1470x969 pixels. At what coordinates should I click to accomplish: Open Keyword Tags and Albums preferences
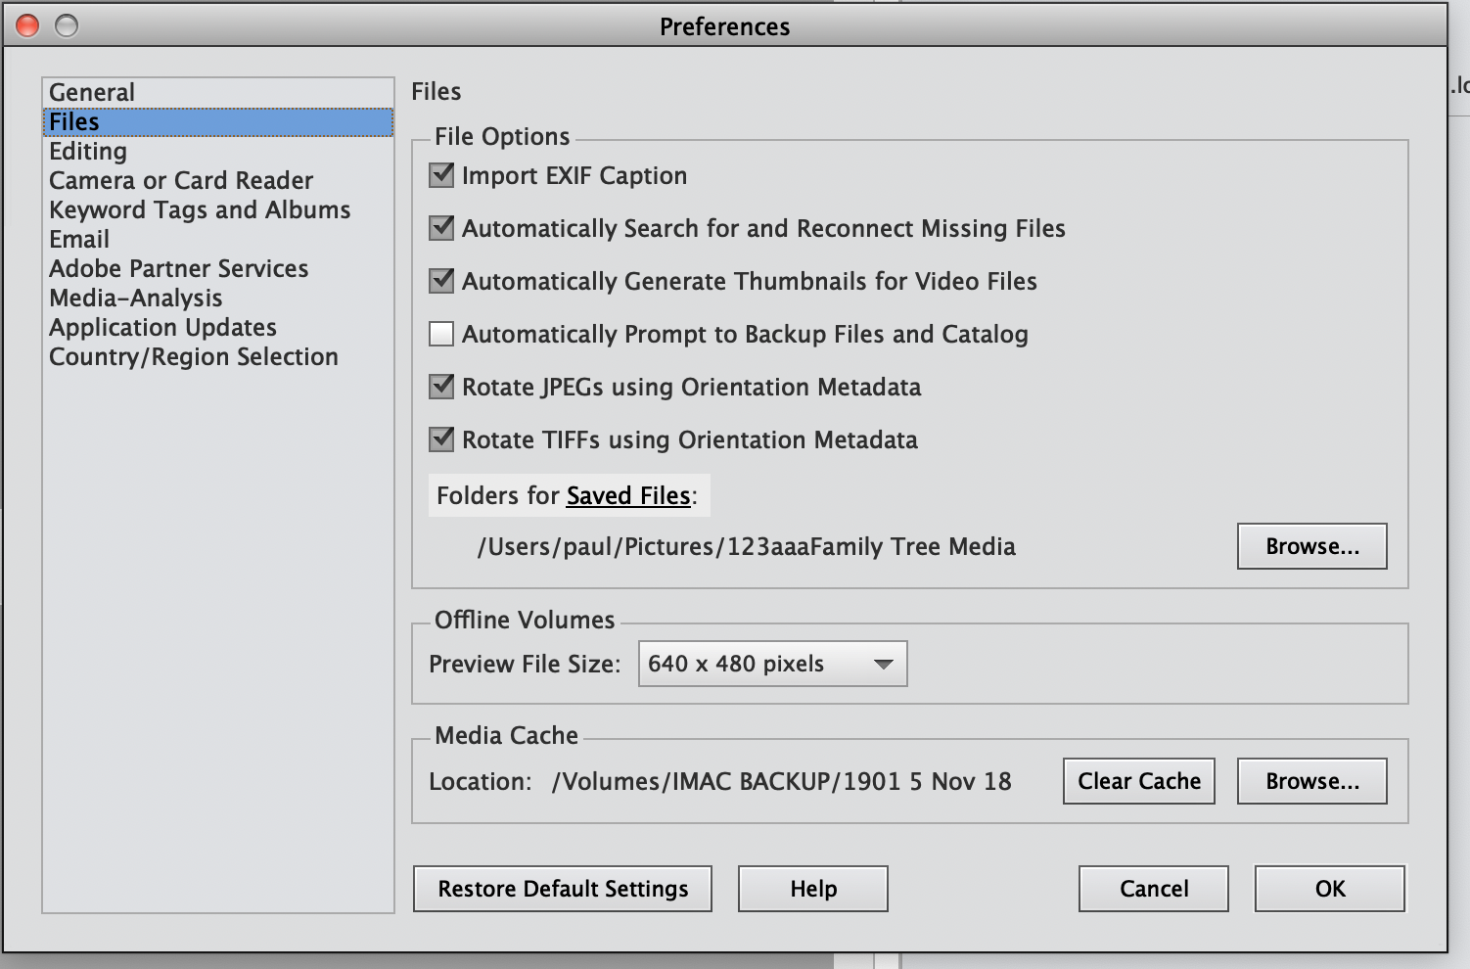(x=218, y=209)
